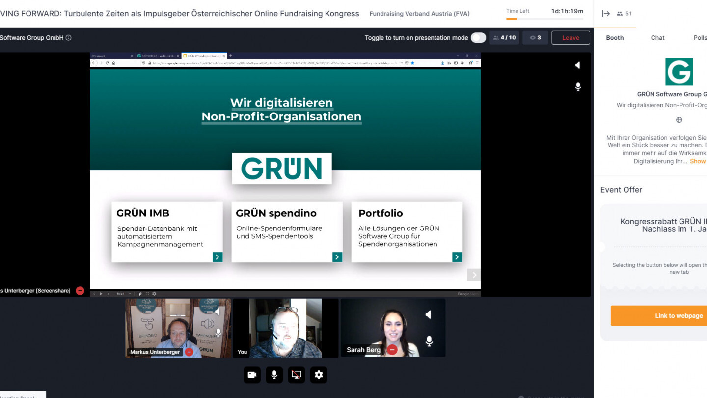Screen dimensions: 707x398
Task: Click the Portfolio slide heading
Action: coord(381,213)
